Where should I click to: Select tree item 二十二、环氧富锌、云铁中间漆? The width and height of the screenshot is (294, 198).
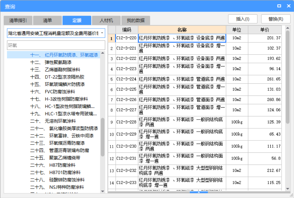pyautogui.click(x=62, y=136)
